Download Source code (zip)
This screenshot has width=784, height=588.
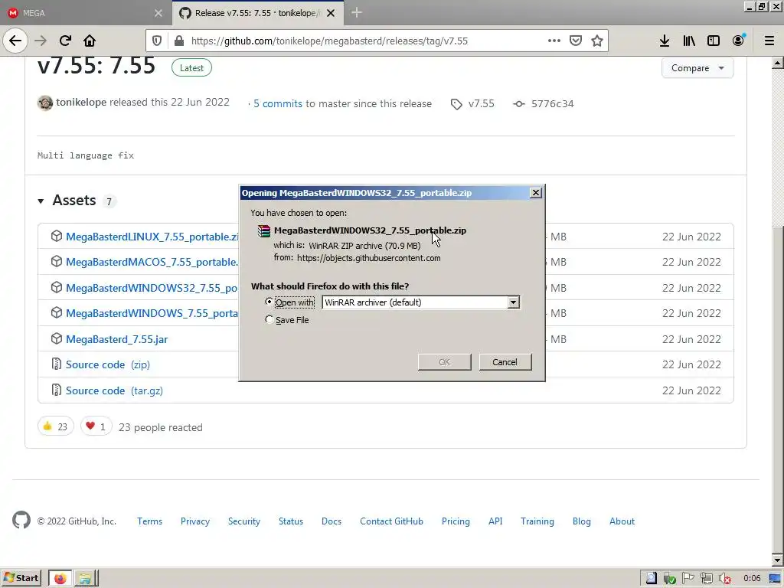coord(107,364)
